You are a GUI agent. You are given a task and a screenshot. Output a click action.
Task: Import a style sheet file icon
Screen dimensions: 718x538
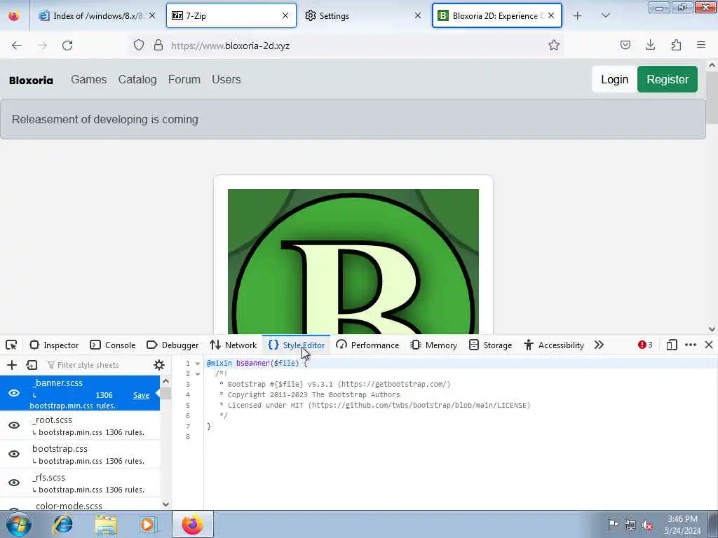click(x=32, y=364)
